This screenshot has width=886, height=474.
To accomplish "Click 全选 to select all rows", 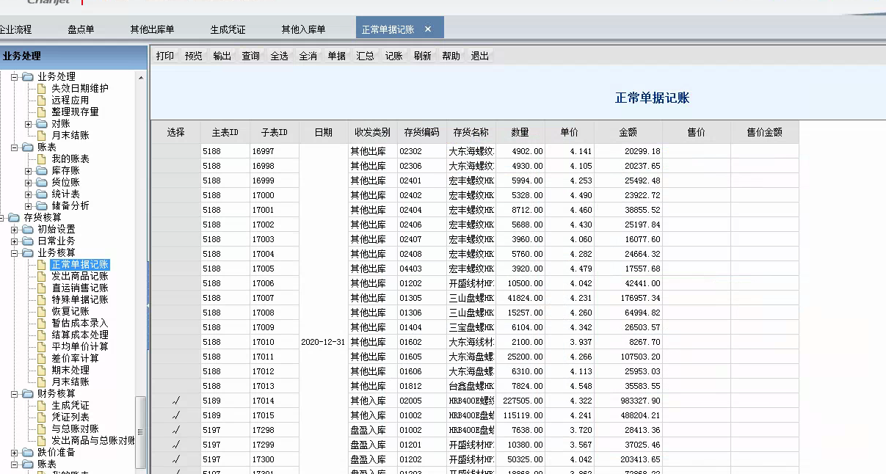I will pos(280,56).
